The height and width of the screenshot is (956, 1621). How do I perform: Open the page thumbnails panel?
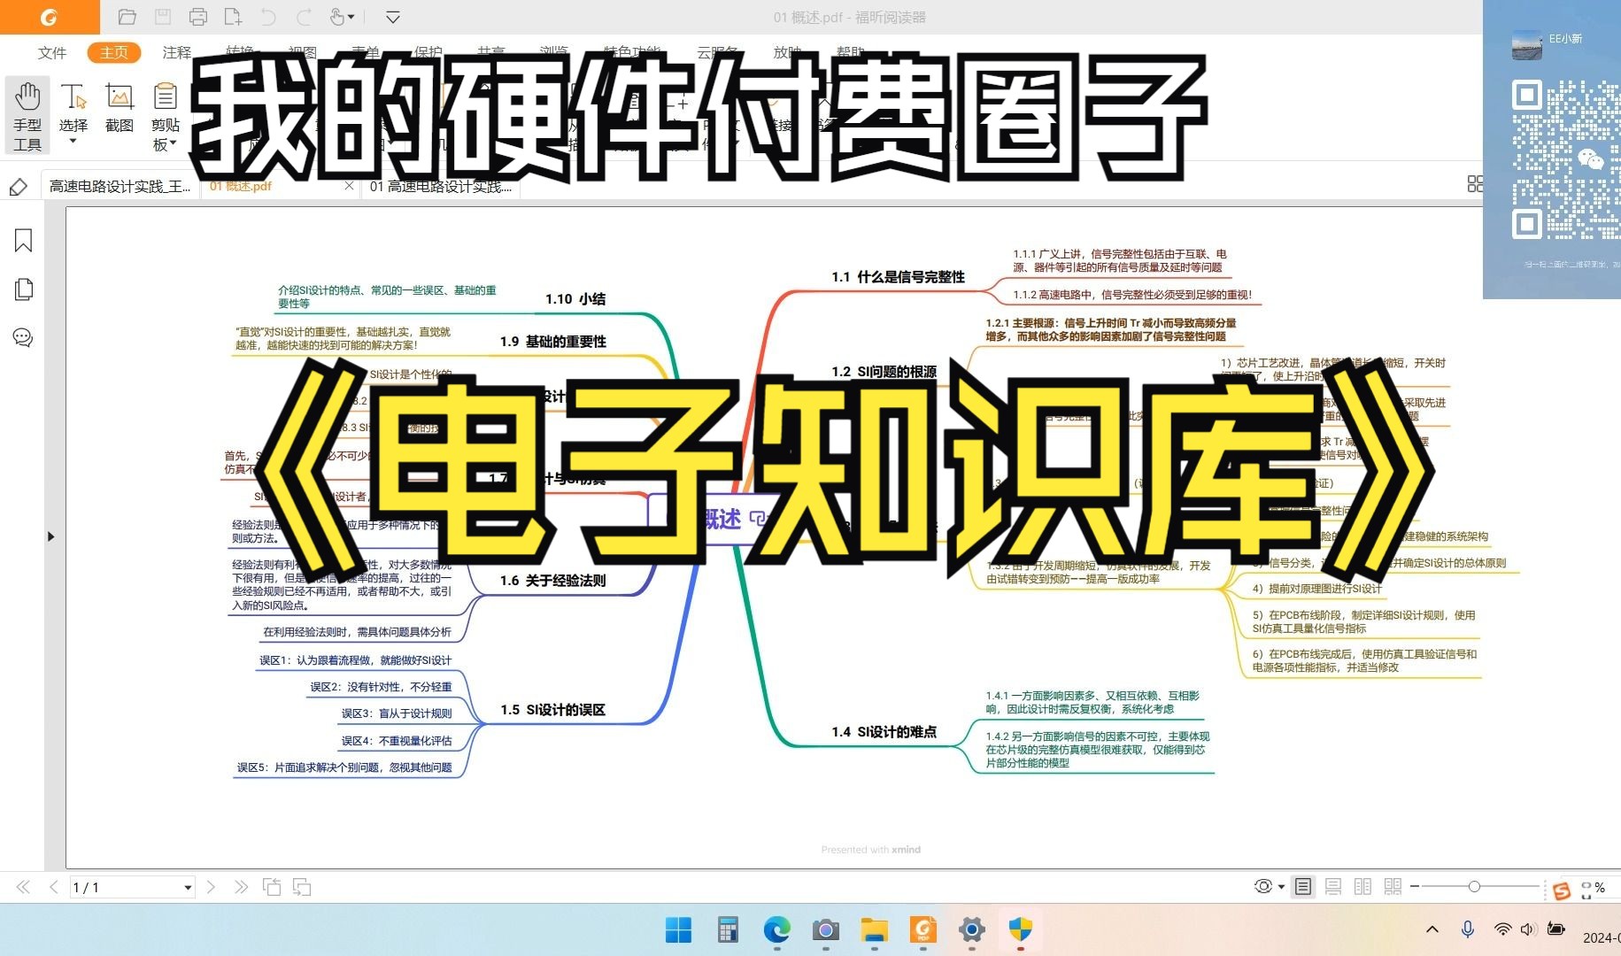[x=23, y=289]
